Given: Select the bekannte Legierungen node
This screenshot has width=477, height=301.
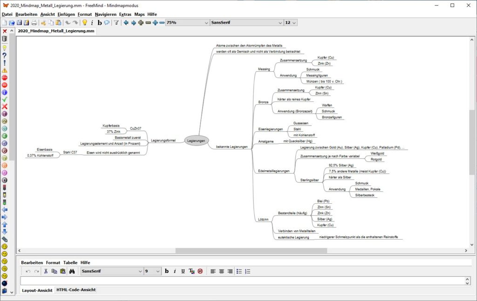Looking at the screenshot, I should click(232, 147).
